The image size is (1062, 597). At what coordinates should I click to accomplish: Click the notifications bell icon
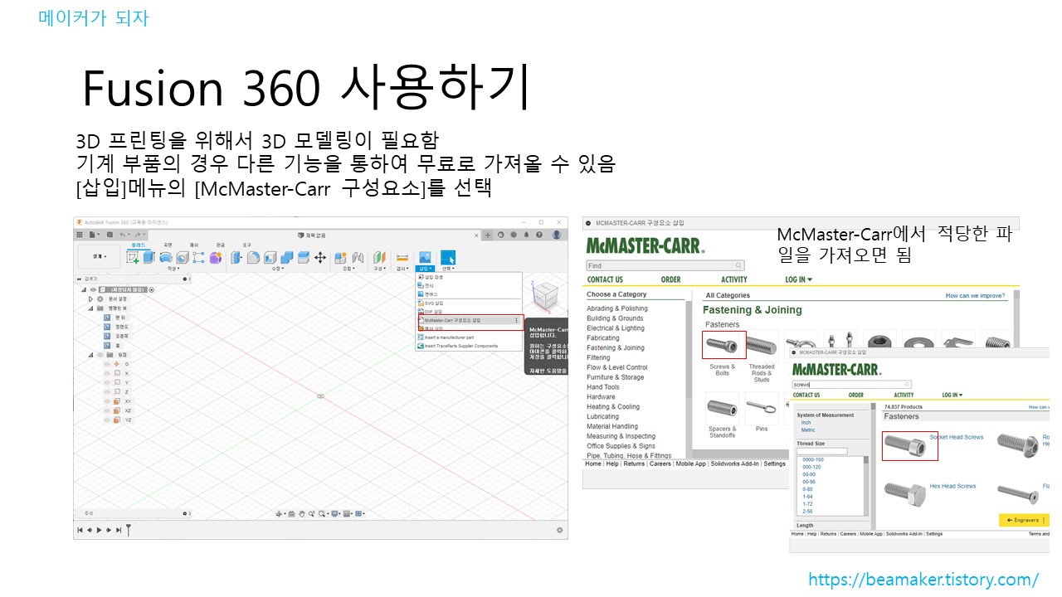526,235
